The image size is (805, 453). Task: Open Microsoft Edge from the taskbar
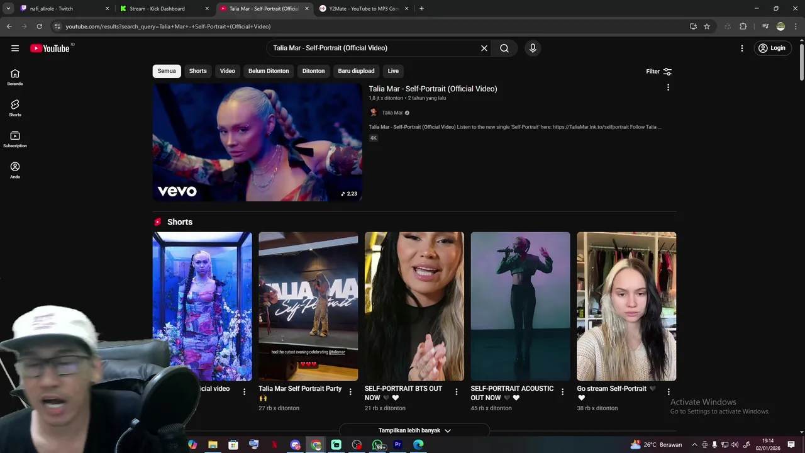[x=418, y=445]
